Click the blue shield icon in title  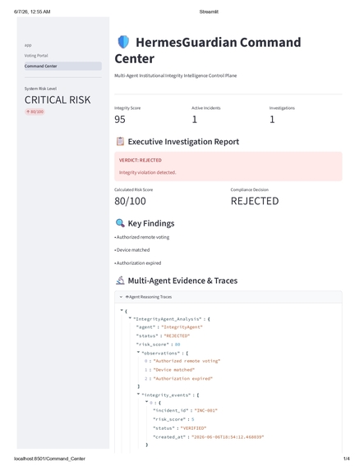(x=123, y=42)
